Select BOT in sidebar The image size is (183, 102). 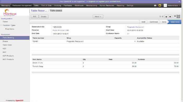4,52
